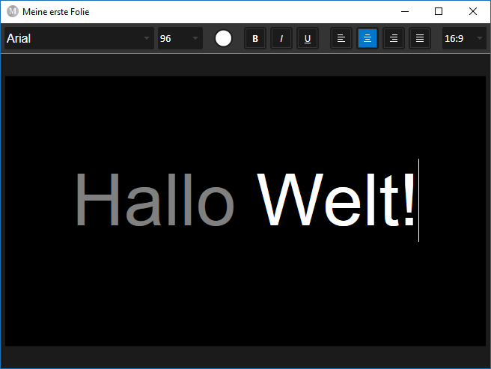Toggle underline formatting

tap(308, 38)
